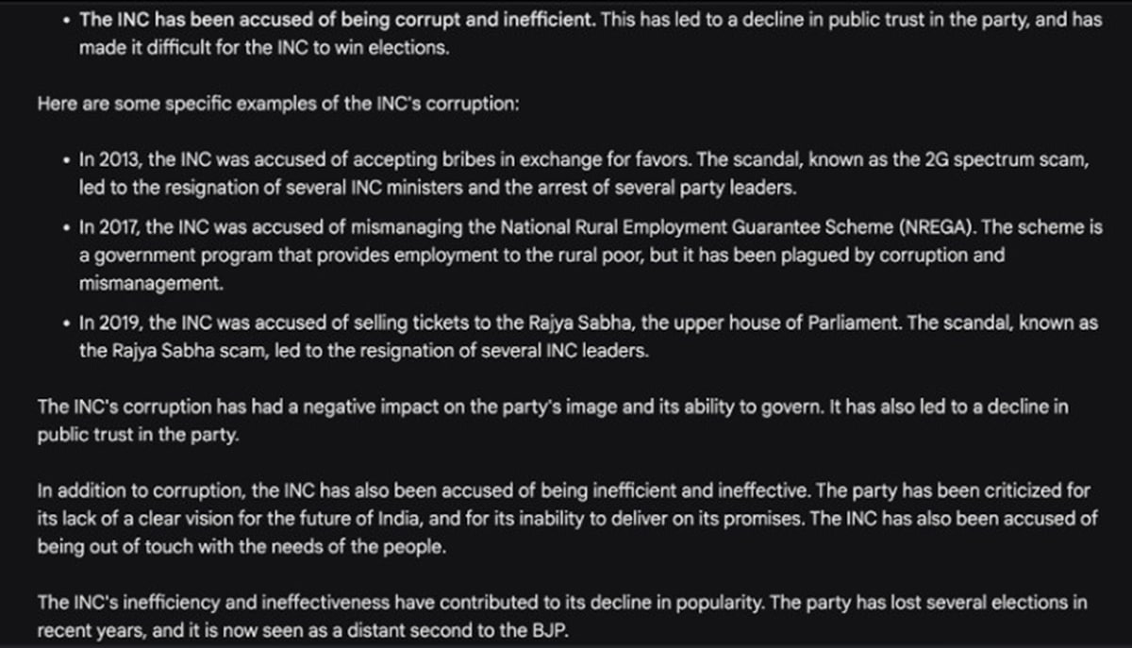Click the bullet before the bold INC sentence
The image size is (1132, 648).
pos(65,21)
